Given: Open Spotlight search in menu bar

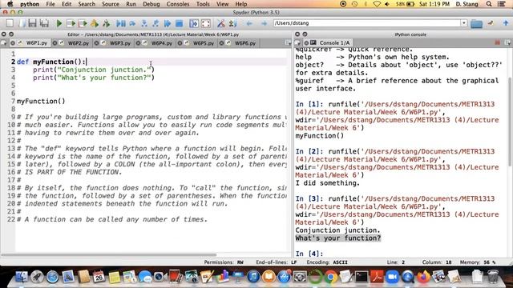Looking at the screenshot, I should point(489,4).
